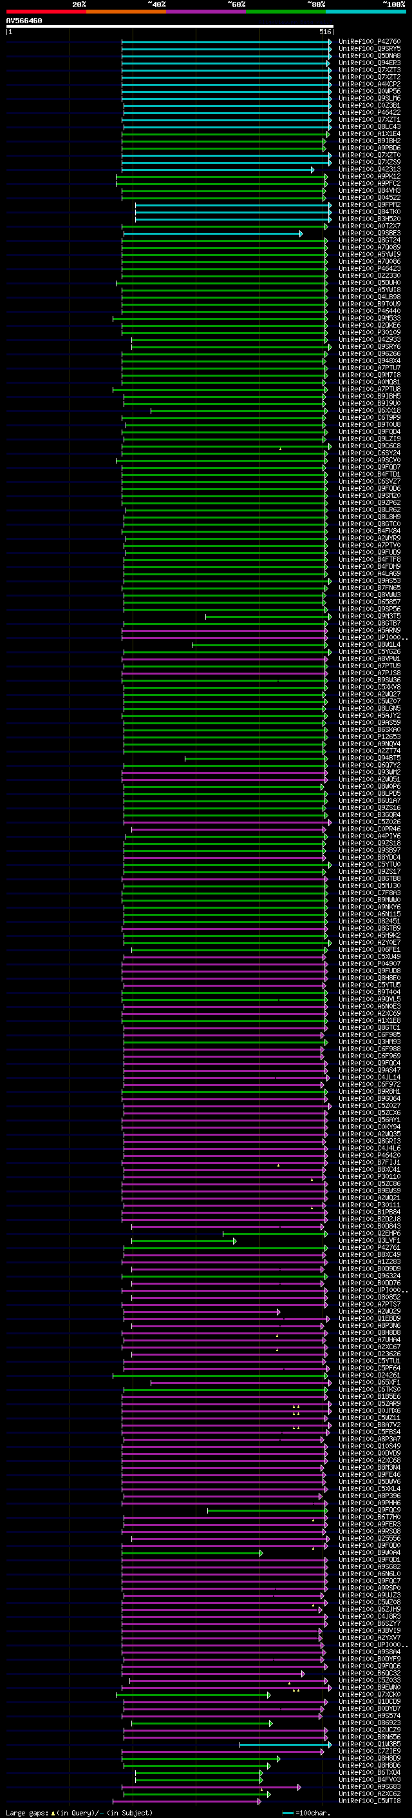The height and width of the screenshot is (1818, 412).
Task: Click label UniRef100_A6N6L0
Action: [x=370, y=1574]
